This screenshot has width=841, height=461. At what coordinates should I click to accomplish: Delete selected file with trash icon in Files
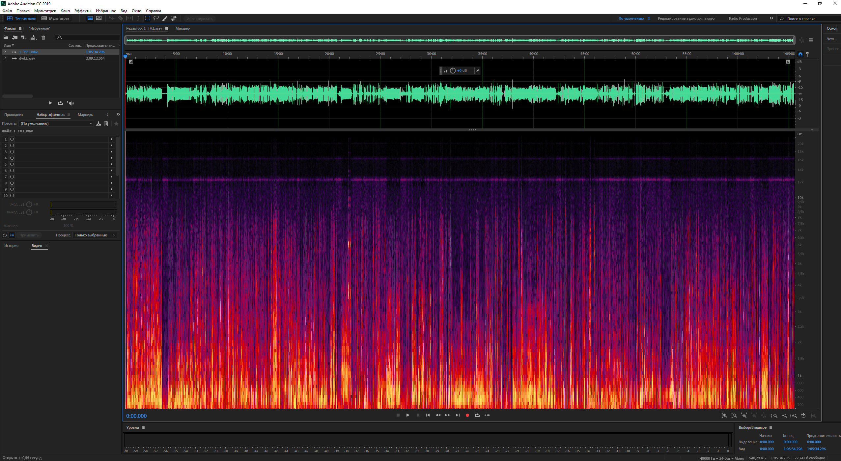tap(43, 38)
